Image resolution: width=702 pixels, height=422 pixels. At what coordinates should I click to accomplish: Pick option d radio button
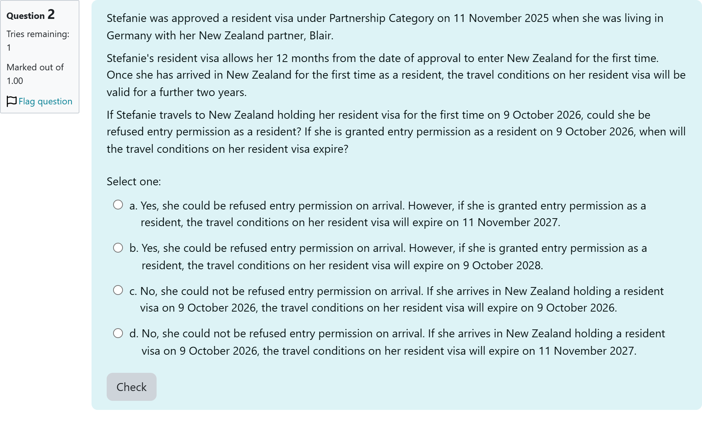click(118, 333)
